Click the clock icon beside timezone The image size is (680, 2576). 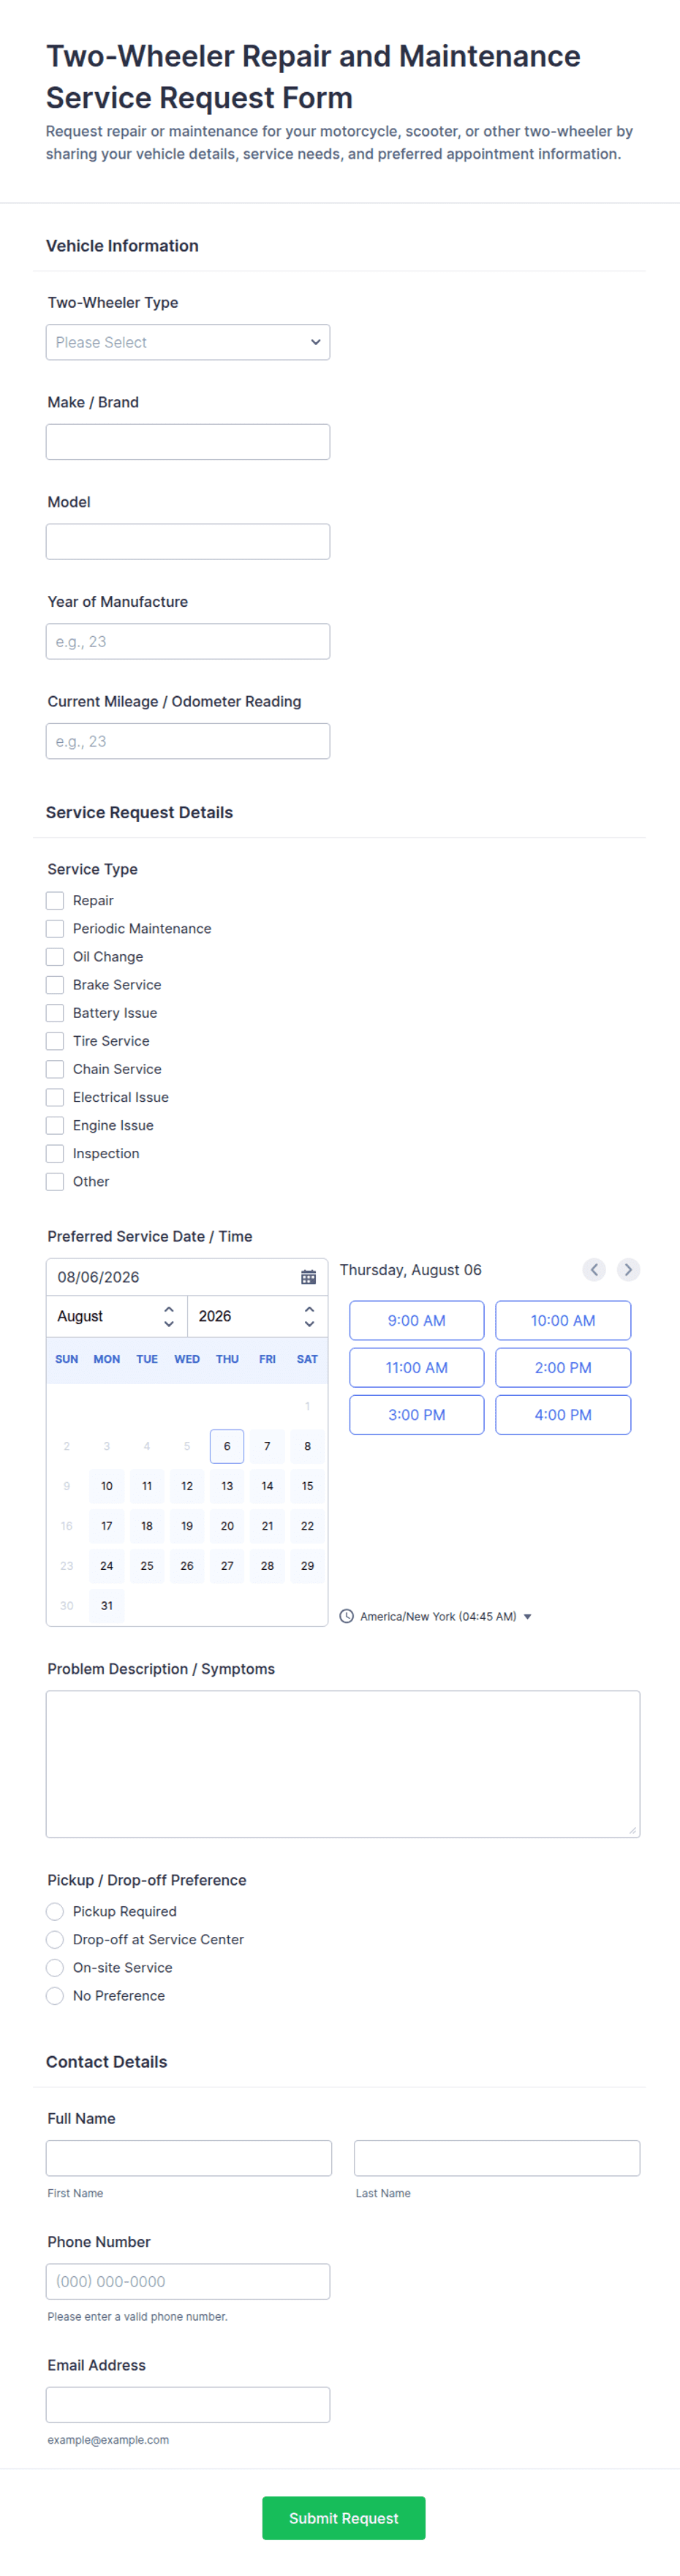[x=347, y=1616]
